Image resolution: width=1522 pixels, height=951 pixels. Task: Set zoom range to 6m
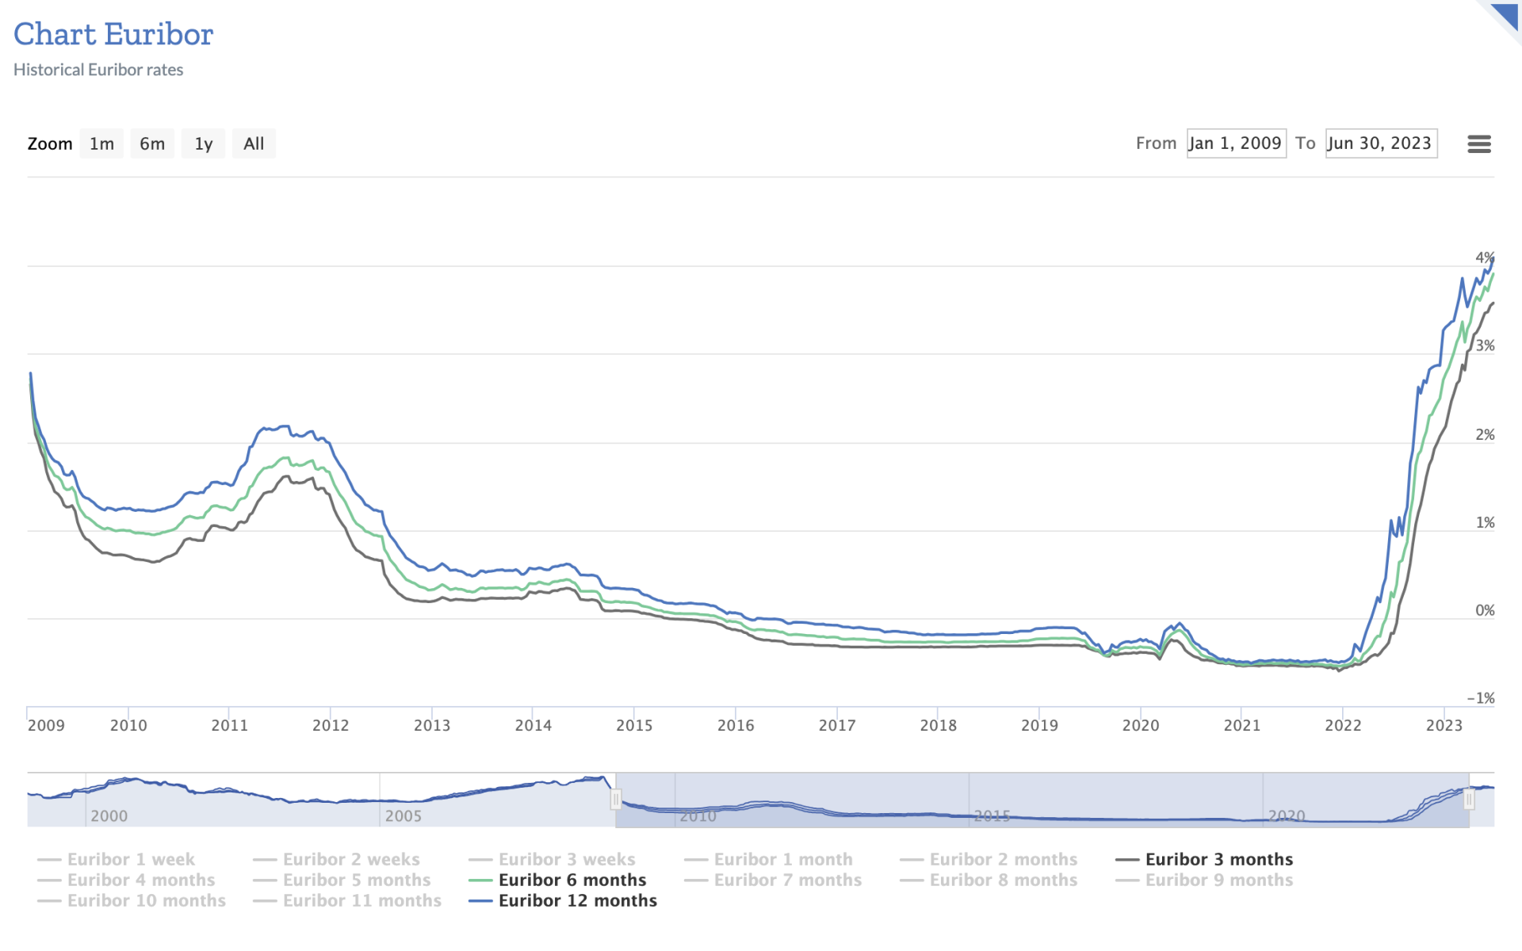(x=152, y=143)
